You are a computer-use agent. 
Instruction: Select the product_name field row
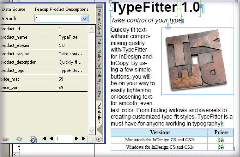coord(44,37)
